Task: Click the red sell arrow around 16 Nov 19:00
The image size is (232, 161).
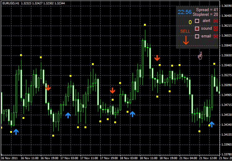Action: click(48, 88)
